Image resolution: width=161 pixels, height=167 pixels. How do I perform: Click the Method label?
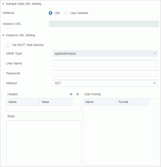click(x=12, y=83)
